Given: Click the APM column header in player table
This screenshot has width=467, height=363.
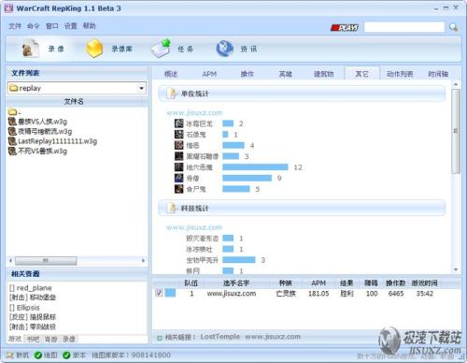Looking at the screenshot, I should (318, 283).
